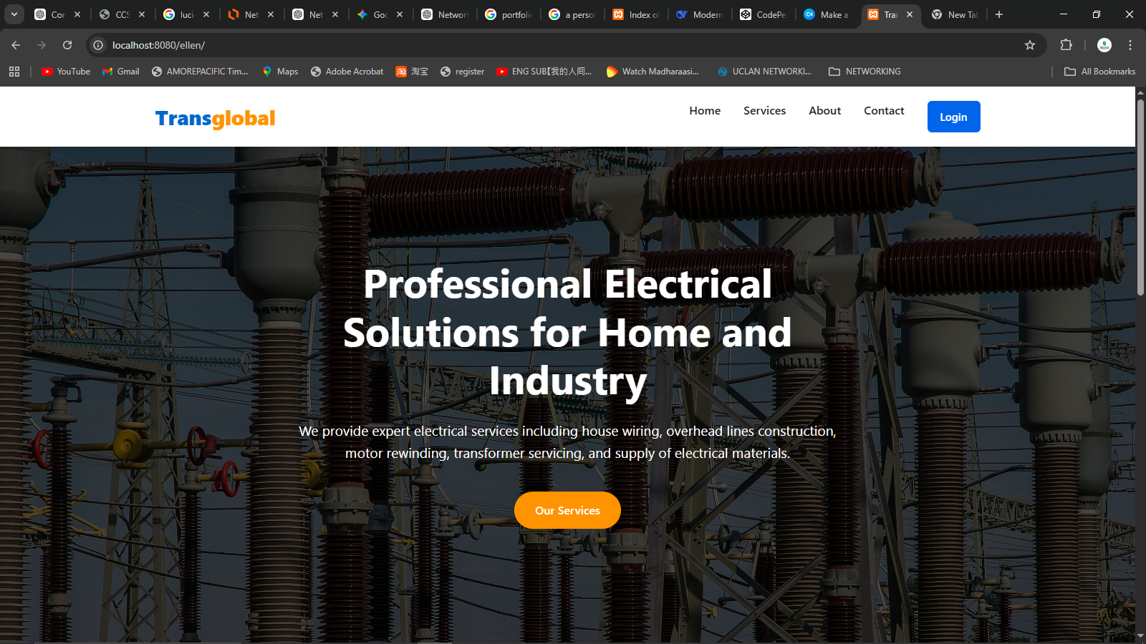
Task: Go to the About nav link
Action: (824, 111)
